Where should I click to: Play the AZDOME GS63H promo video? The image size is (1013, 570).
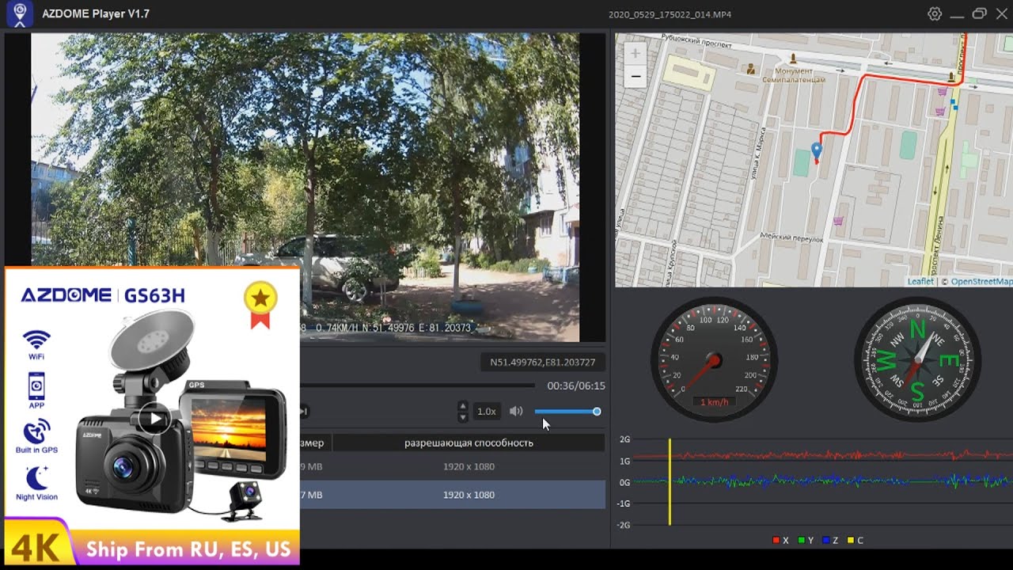pos(154,419)
